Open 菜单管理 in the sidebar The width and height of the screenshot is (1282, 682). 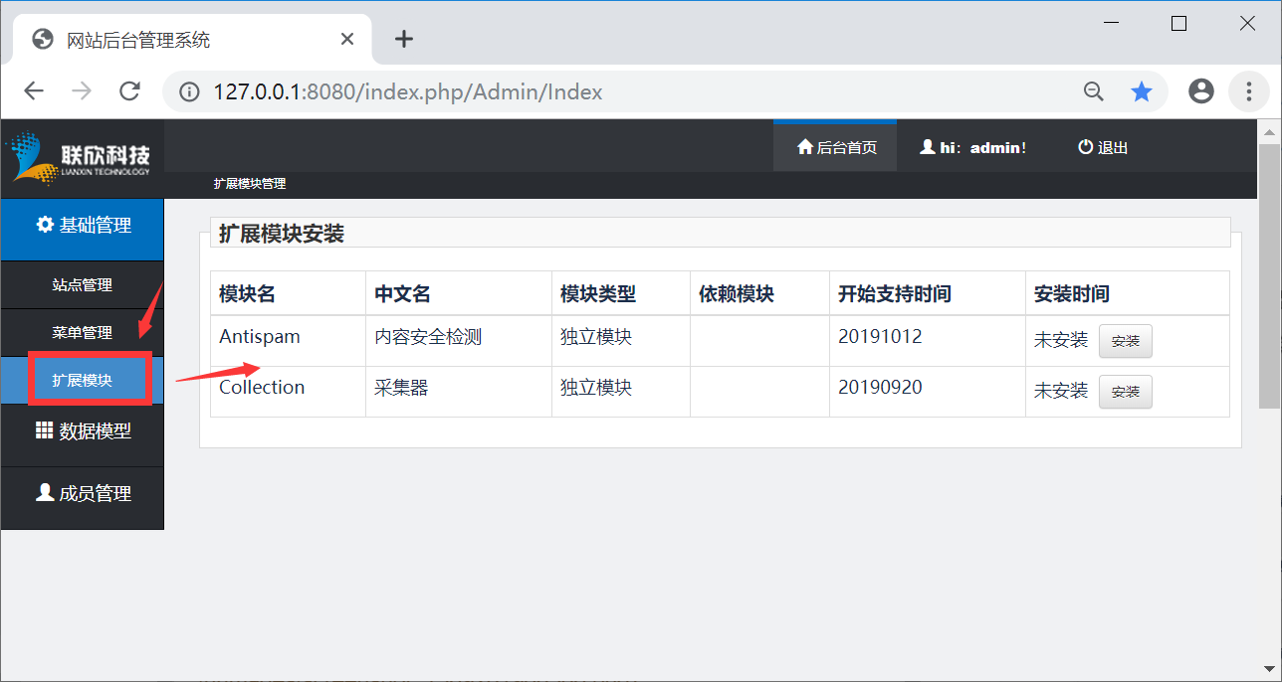(x=82, y=333)
